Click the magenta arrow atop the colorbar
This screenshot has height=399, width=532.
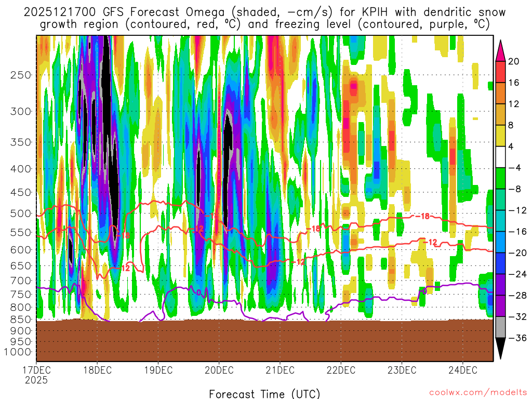(500, 51)
